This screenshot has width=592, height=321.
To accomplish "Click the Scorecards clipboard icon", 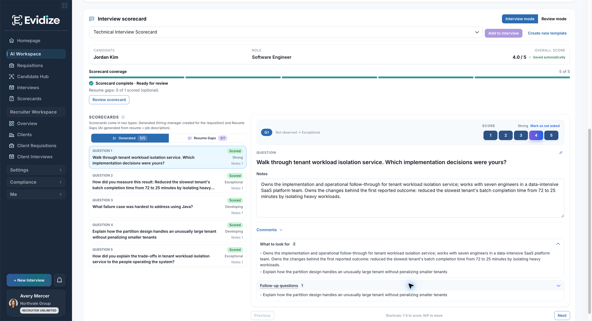I will click(12, 98).
